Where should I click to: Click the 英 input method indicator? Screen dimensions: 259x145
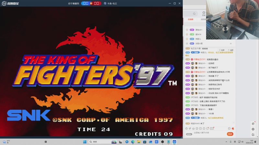235,142
